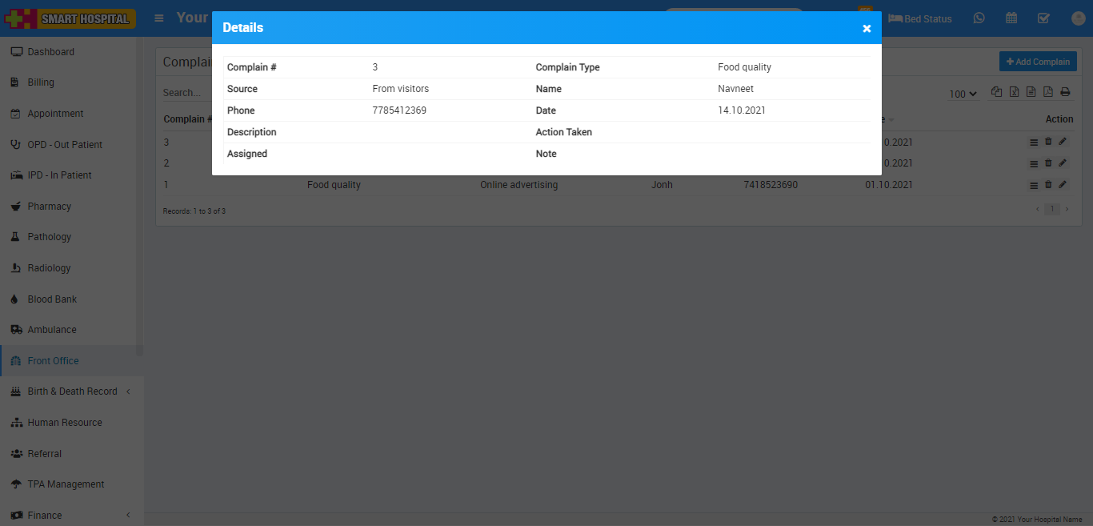Image resolution: width=1093 pixels, height=526 pixels.
Task: Export complaint list to PDF
Action: (1048, 92)
